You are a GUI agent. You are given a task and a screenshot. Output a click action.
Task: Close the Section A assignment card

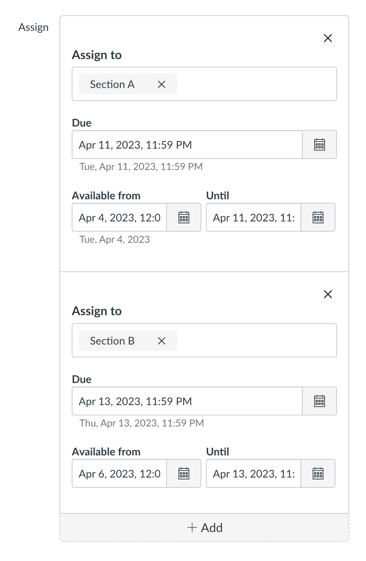[x=328, y=38]
